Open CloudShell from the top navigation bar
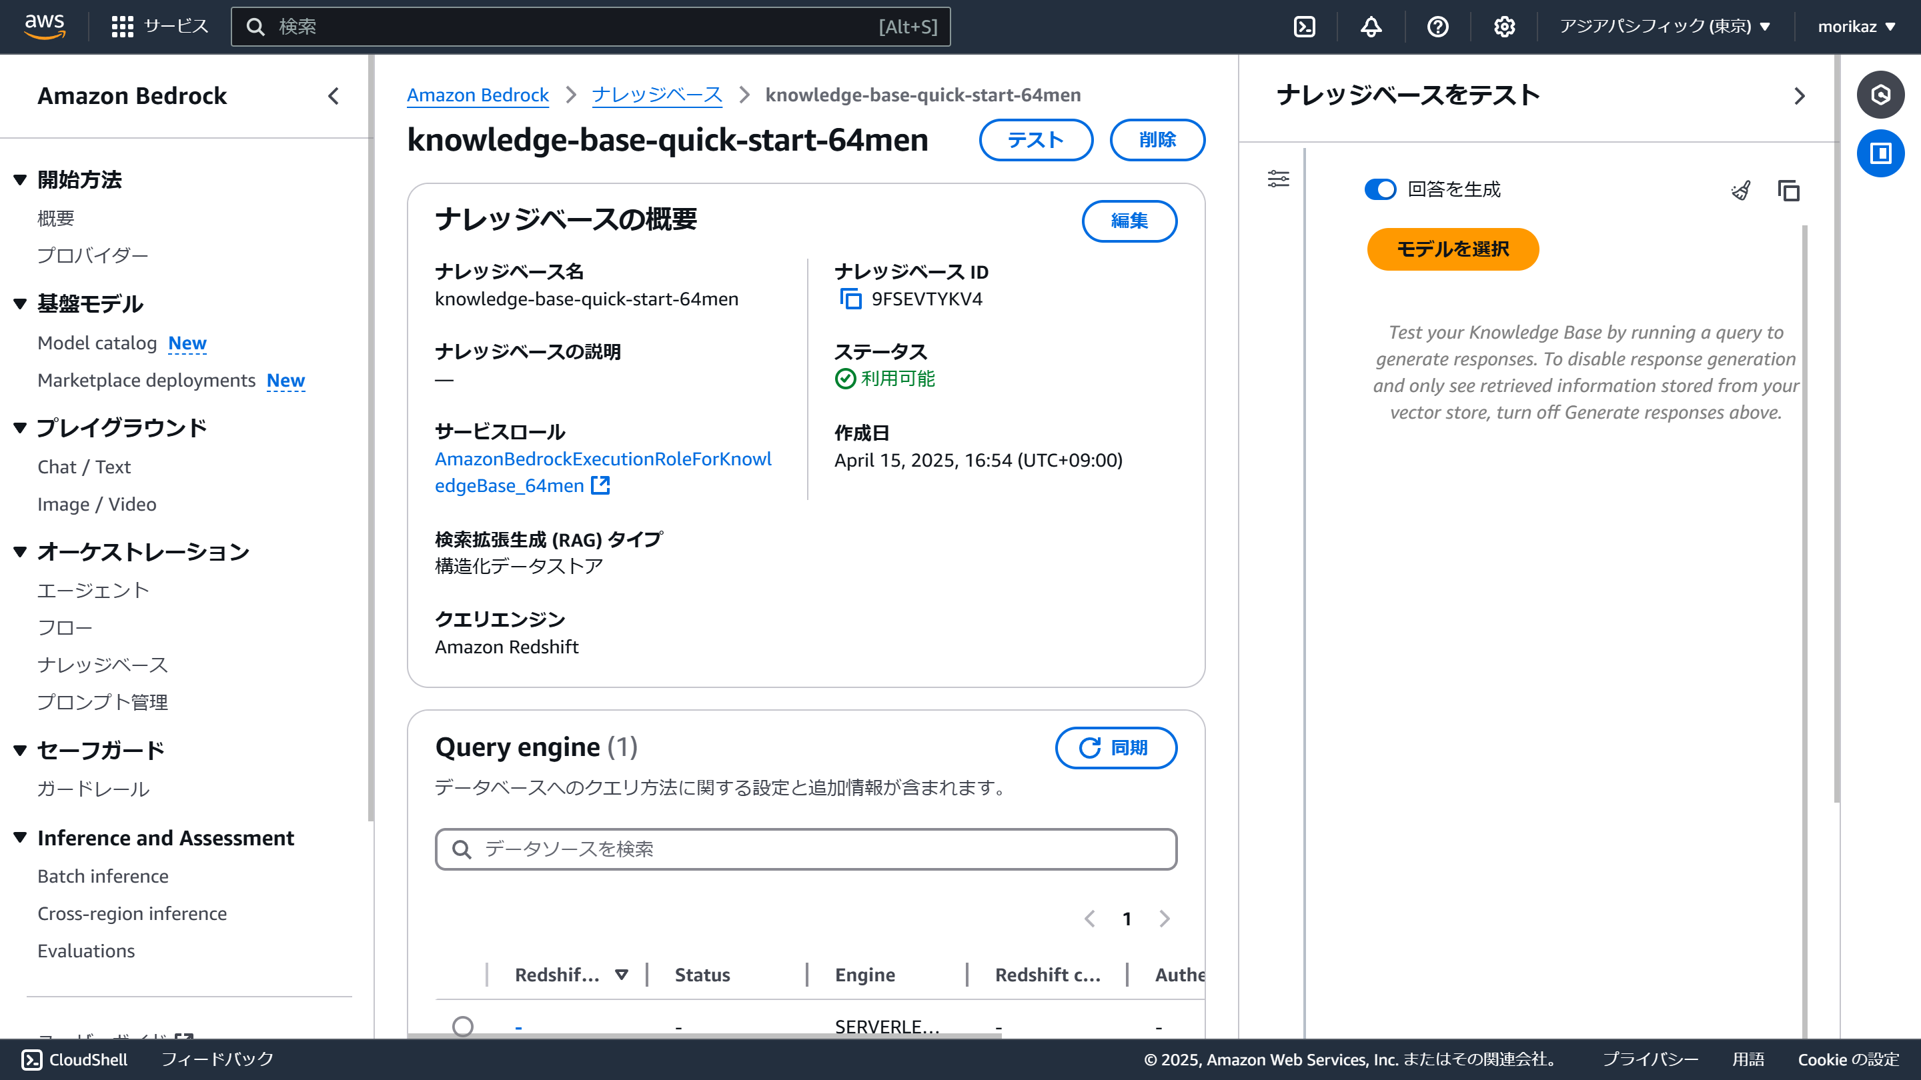Viewport: 1921px width, 1080px height. [x=1304, y=27]
